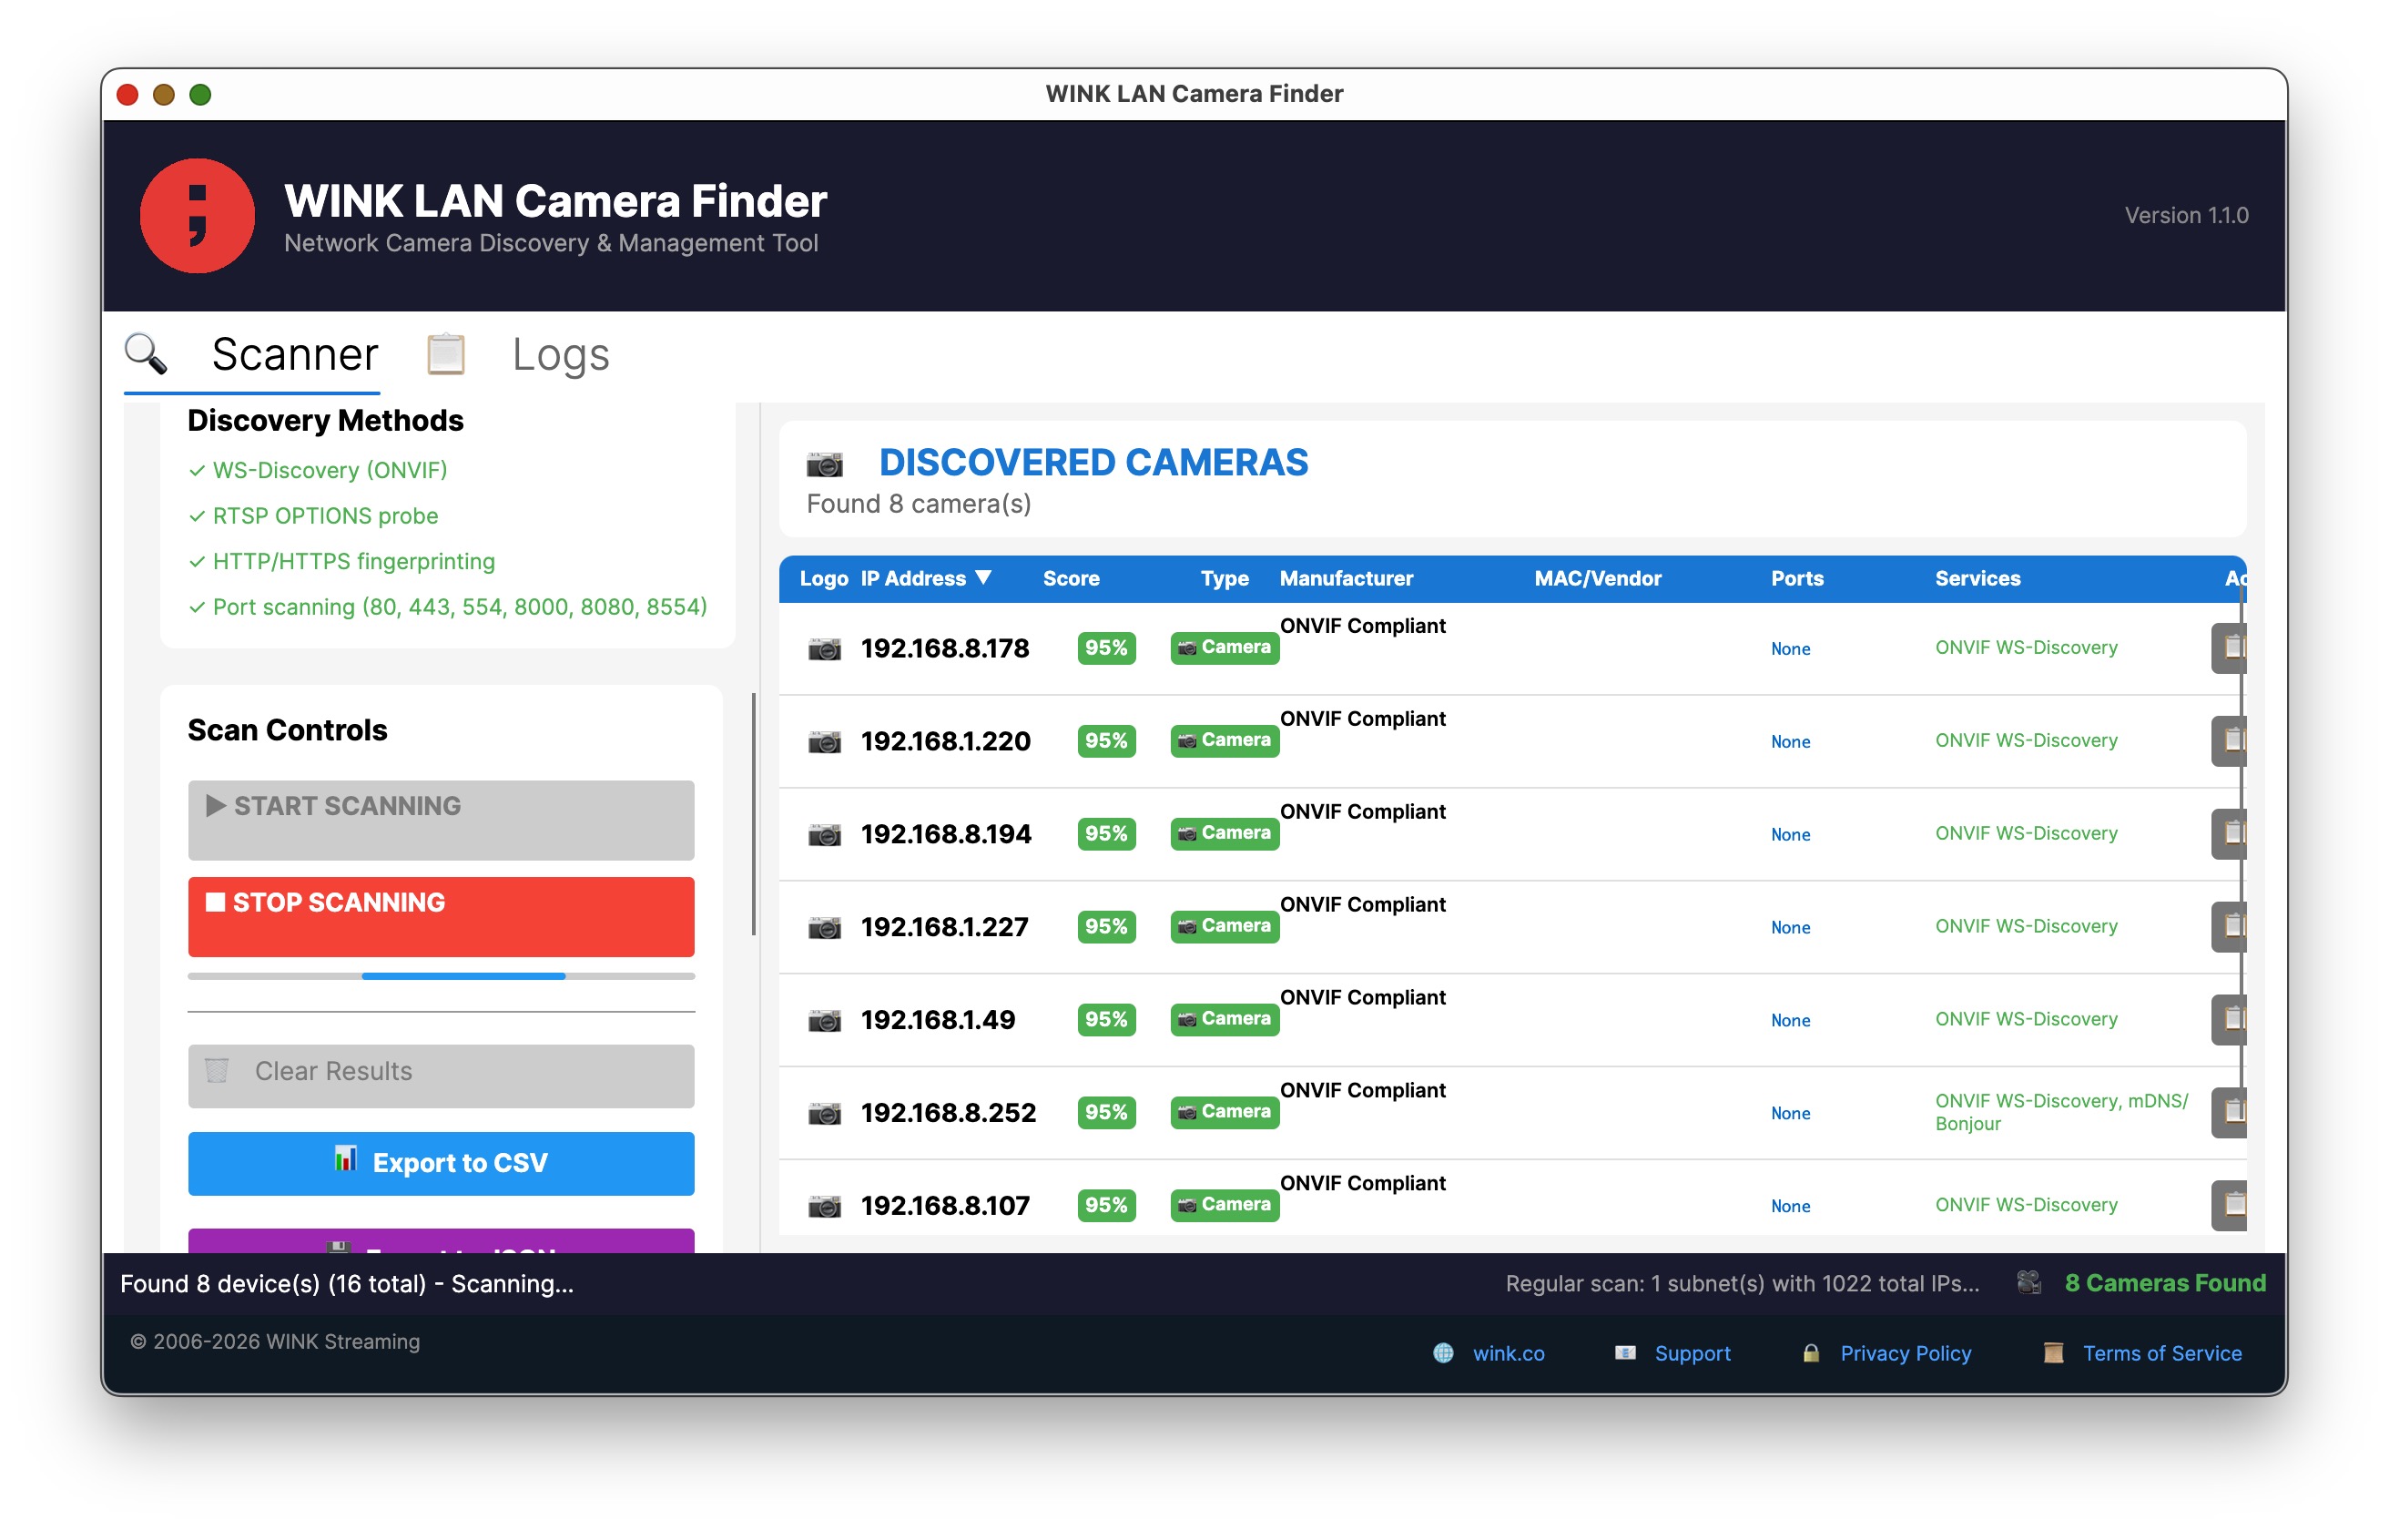Select the Scanner tab

(294, 353)
